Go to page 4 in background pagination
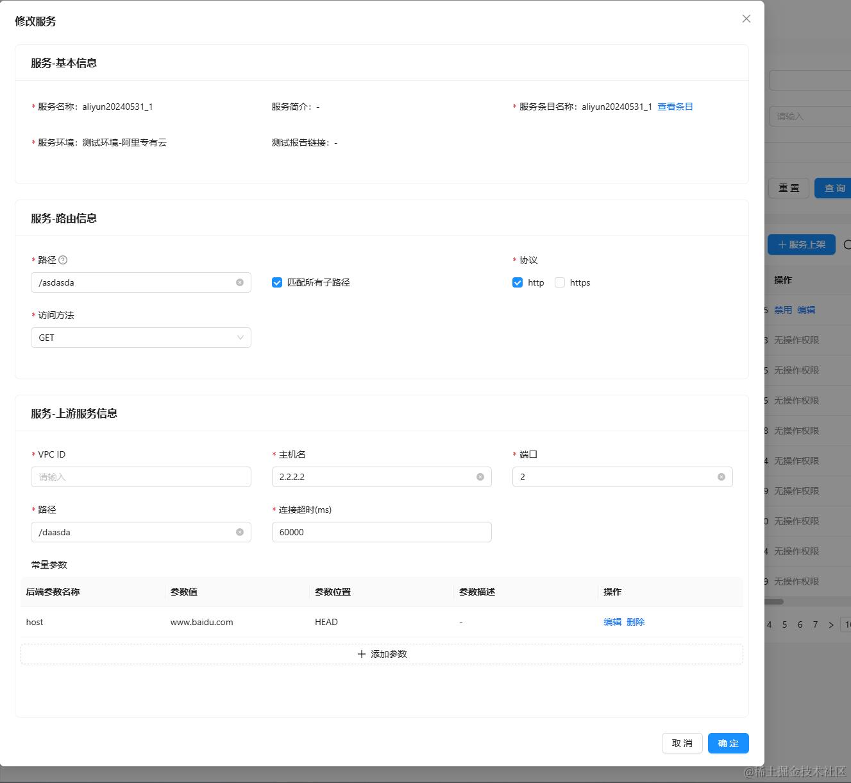The height and width of the screenshot is (783, 851). pyautogui.click(x=769, y=624)
